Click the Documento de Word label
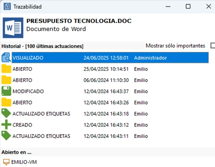215x167 pixels. click(56, 29)
